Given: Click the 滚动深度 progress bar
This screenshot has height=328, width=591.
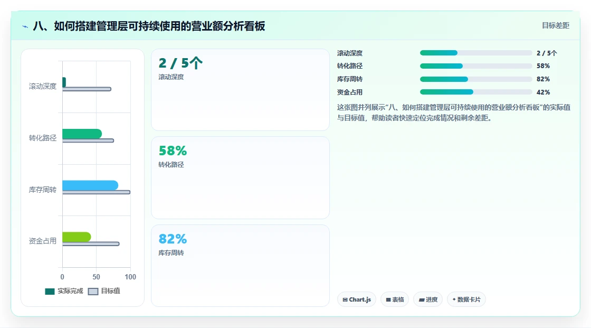Looking at the screenshot, I should coord(475,53).
